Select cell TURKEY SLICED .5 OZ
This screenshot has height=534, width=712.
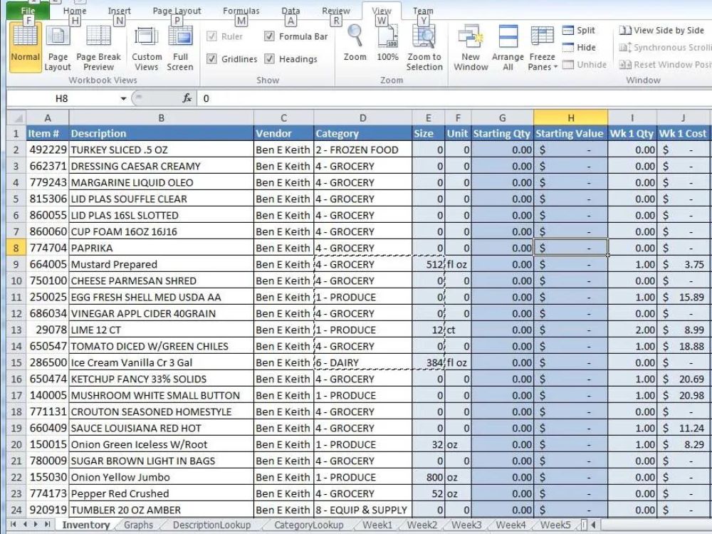click(x=161, y=150)
